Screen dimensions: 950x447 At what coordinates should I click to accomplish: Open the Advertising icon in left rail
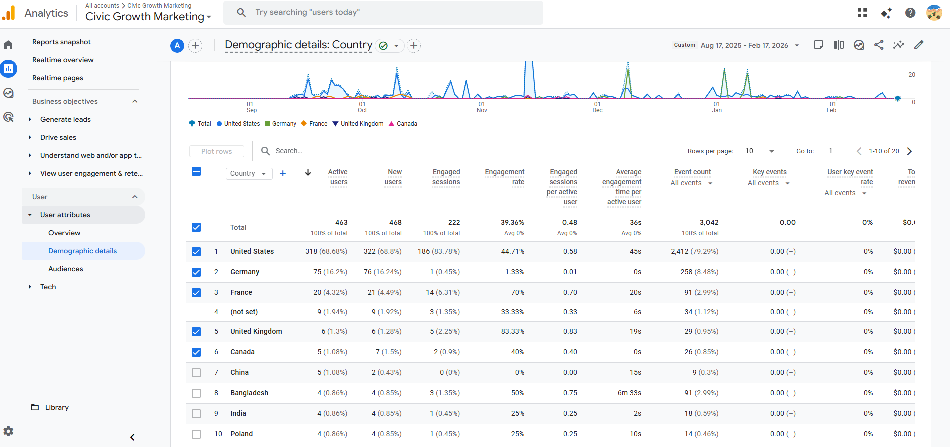(8, 117)
